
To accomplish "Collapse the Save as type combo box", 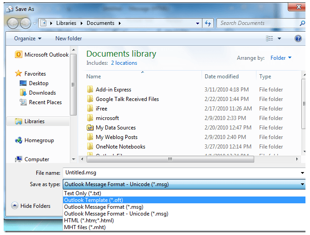I will pos(302,184).
